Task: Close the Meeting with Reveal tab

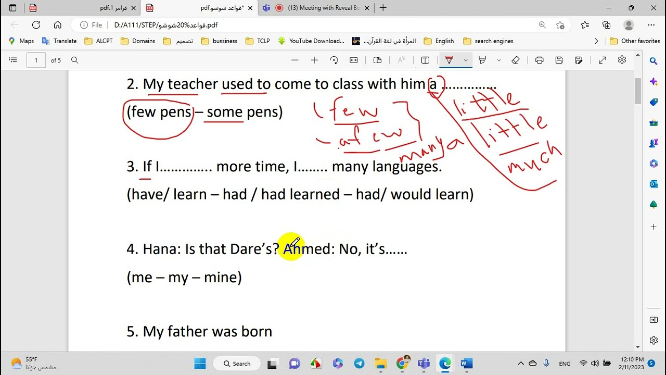Action: [x=367, y=8]
